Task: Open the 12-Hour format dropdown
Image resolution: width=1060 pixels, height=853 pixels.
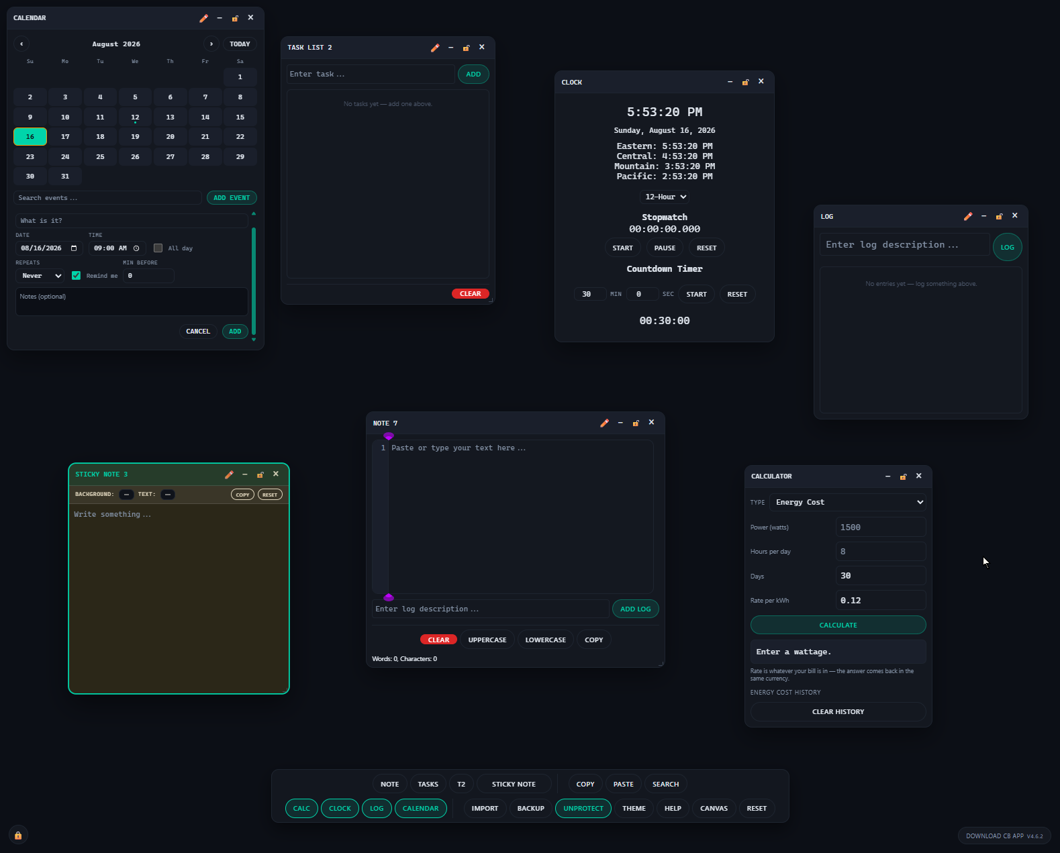Action: coord(665,197)
